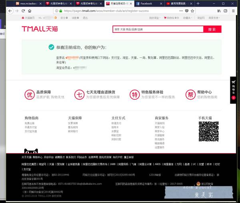Select the active 天猫注册成功 tab
The width and height of the screenshot is (240, 203).
coord(119,4)
